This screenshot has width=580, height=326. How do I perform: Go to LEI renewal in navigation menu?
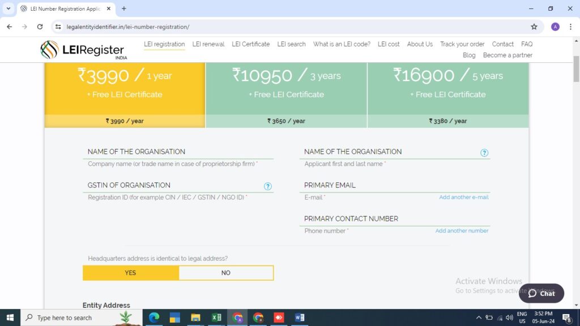(x=208, y=44)
